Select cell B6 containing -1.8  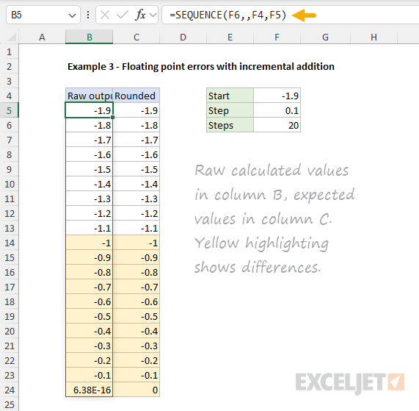90,125
